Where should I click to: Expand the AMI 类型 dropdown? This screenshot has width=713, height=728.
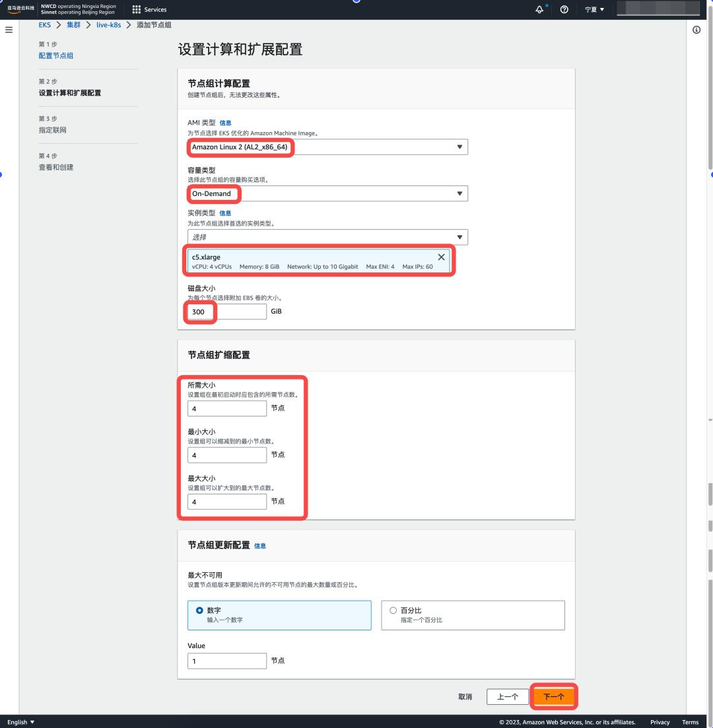coord(327,147)
